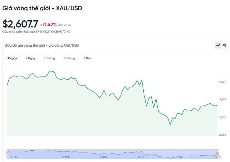Click the right range navigator handle

(217, 154)
